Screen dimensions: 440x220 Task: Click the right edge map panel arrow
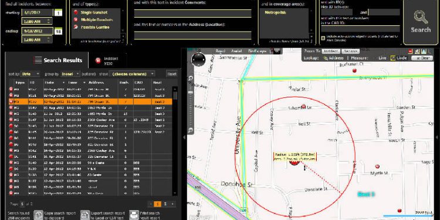coord(437,137)
